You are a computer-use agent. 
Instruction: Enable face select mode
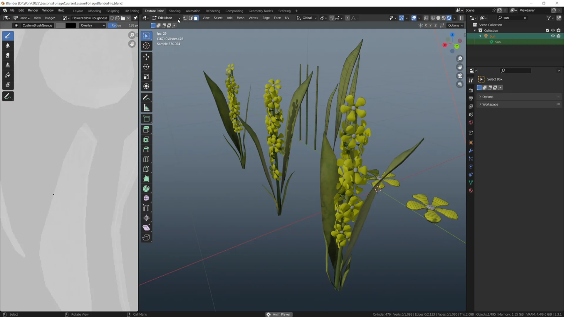[196, 18]
